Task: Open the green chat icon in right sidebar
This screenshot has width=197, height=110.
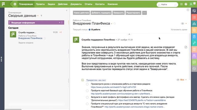Action: (x=194, y=62)
